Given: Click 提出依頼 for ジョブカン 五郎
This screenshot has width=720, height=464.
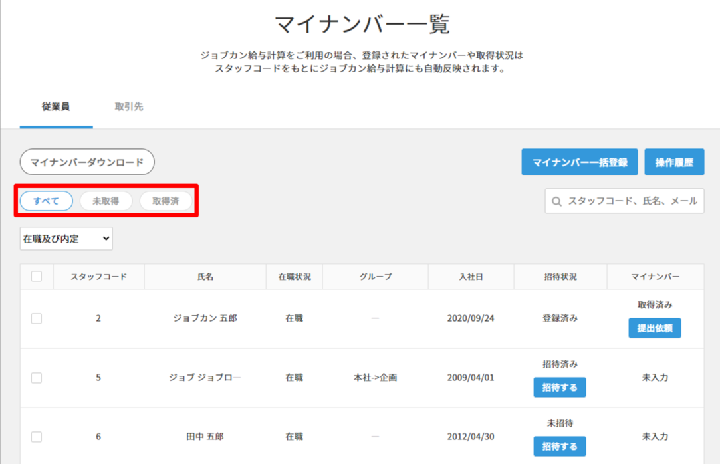Looking at the screenshot, I should (654, 328).
